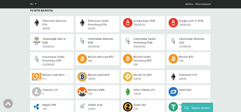Click the 0.1 reserve under Bitcoin Cash
This screenshot has width=241, height=112.
pyautogui.click(x=44, y=79)
